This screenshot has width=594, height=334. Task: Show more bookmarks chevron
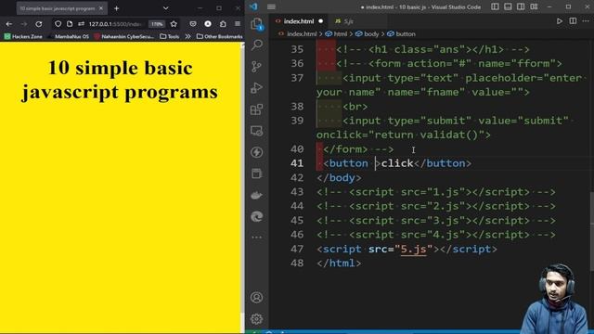pyautogui.click(x=187, y=37)
